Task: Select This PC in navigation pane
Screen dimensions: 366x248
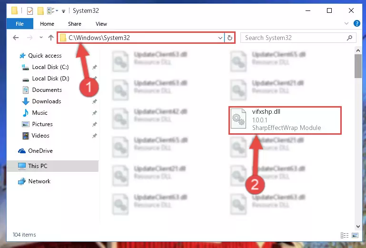Action: coord(52,166)
